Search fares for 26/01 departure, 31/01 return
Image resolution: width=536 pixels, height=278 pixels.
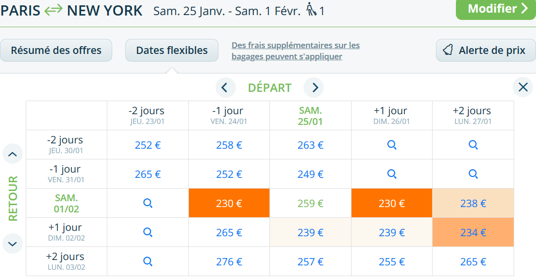tap(391, 174)
